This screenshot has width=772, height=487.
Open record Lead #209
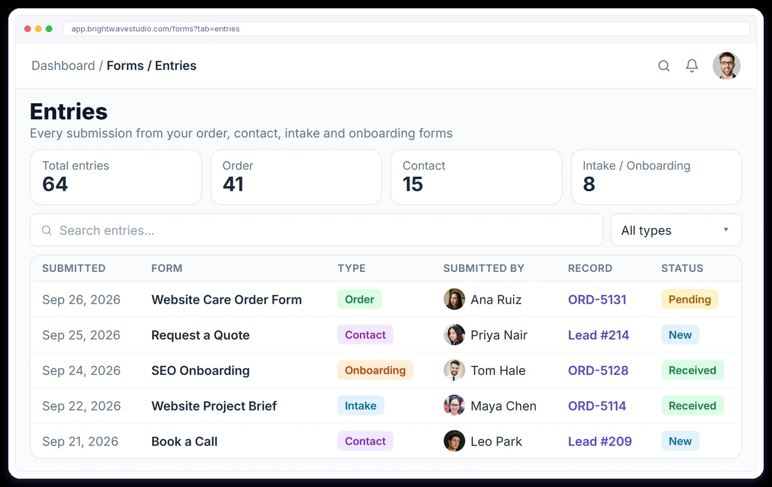click(600, 441)
